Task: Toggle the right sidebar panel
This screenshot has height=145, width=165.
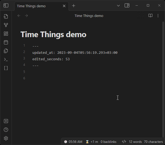Action: pos(127,5)
